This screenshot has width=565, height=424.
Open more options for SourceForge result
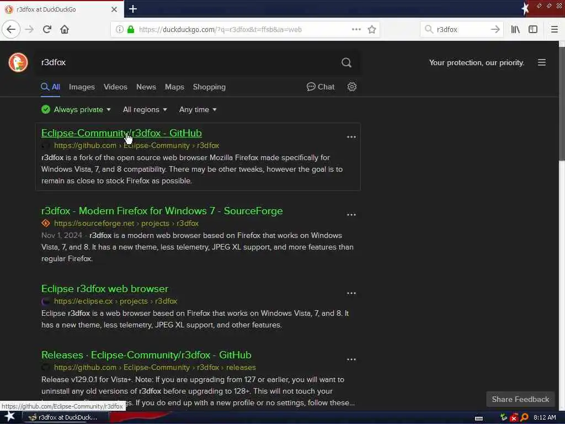click(351, 215)
